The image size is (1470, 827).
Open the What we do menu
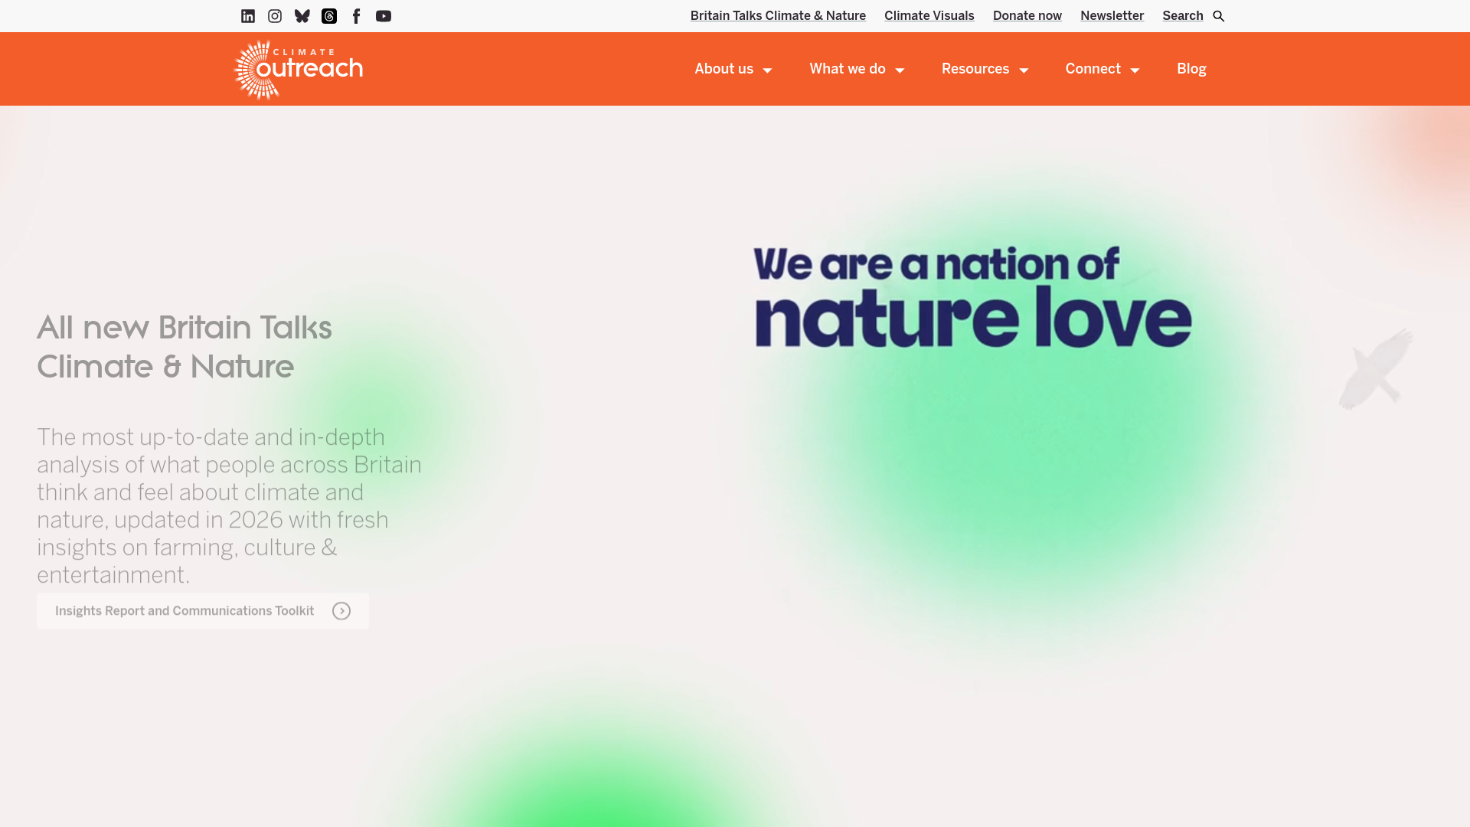848,69
